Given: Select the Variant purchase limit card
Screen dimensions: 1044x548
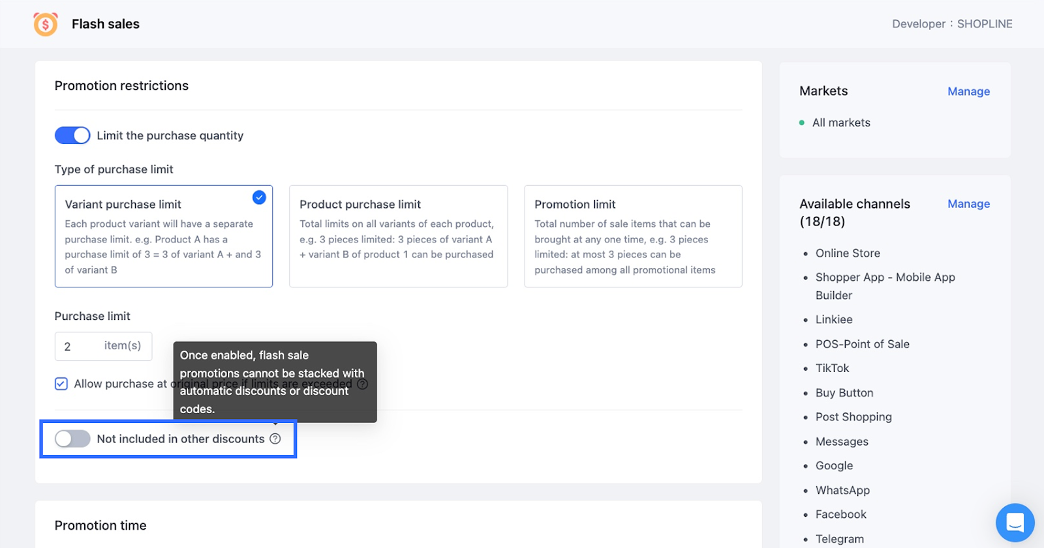Looking at the screenshot, I should tap(163, 236).
